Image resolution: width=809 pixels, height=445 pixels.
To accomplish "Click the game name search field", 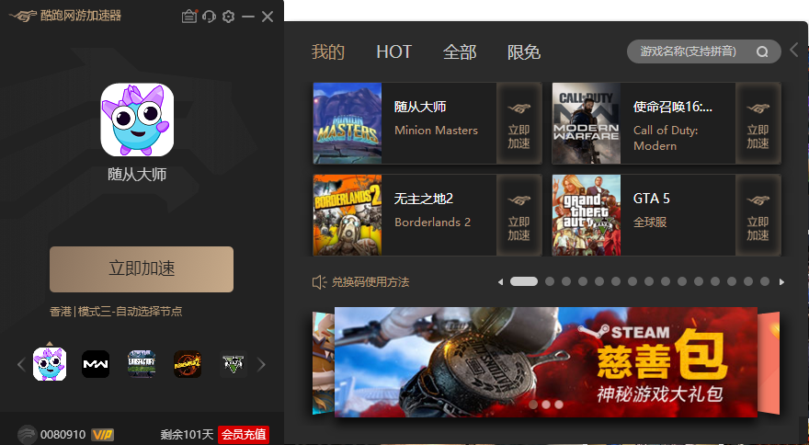I will click(x=704, y=51).
